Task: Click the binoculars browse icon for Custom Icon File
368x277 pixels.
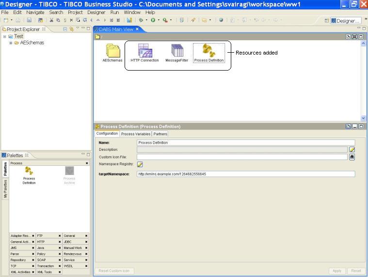Action: (352, 157)
